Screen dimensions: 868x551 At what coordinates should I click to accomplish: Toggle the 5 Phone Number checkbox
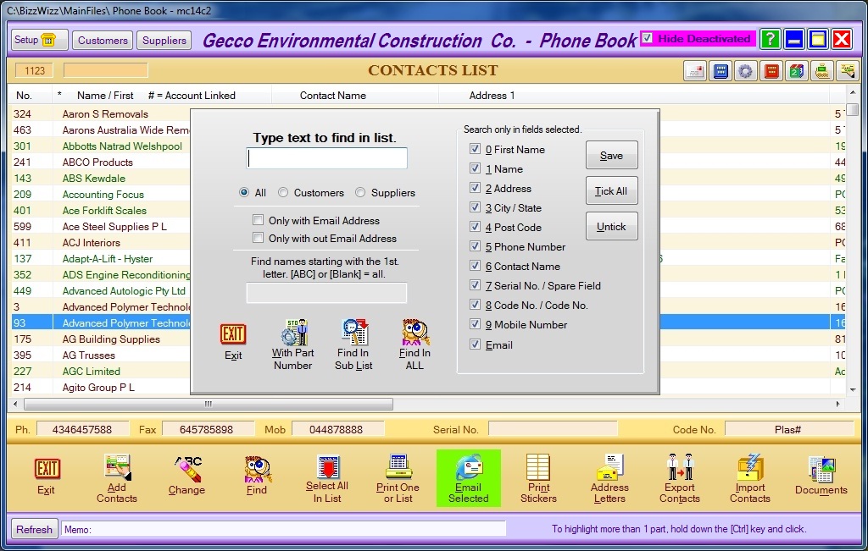475,246
